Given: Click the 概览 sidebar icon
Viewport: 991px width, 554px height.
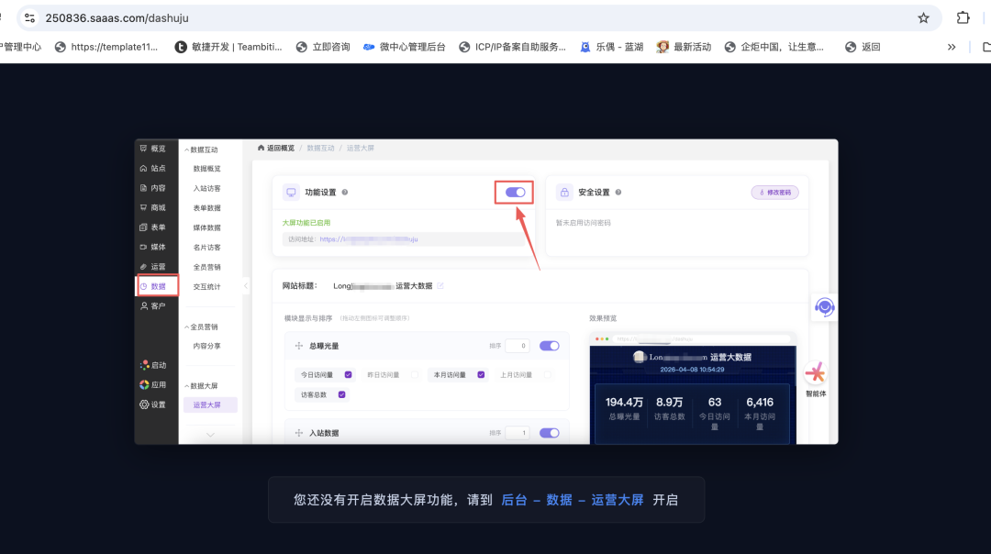Looking at the screenshot, I should (143, 149).
